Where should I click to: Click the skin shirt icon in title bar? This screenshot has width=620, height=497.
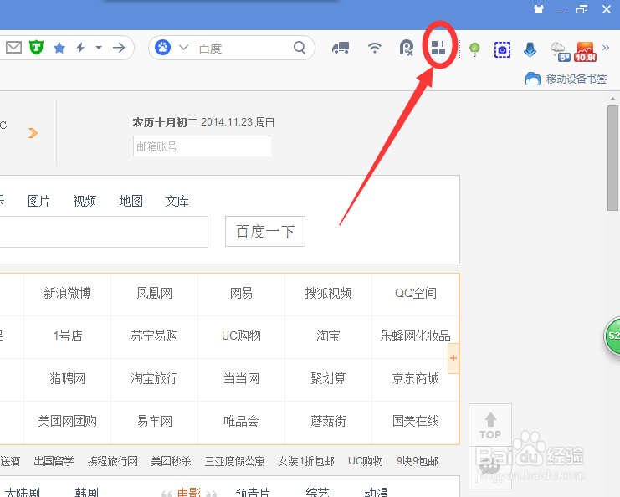[x=539, y=9]
